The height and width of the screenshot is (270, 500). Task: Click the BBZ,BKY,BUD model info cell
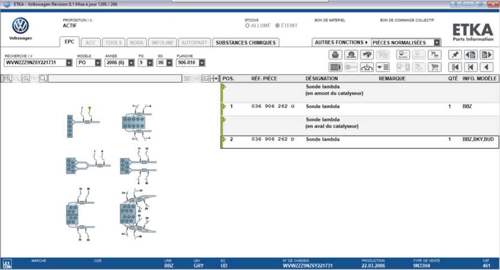(x=478, y=139)
